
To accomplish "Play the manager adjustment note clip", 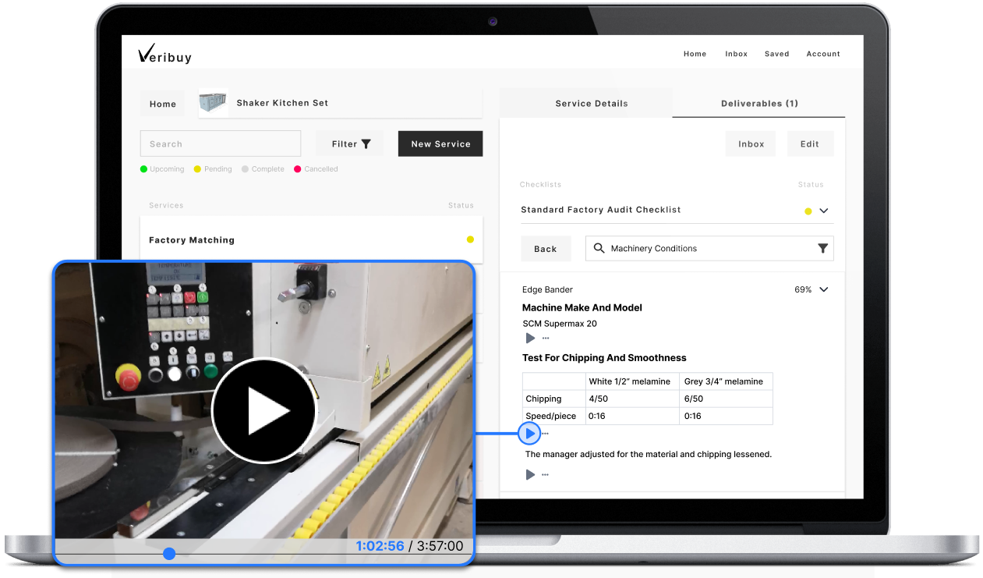I will click(530, 474).
